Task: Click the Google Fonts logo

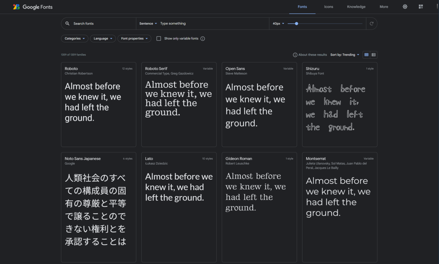Action: (x=33, y=7)
